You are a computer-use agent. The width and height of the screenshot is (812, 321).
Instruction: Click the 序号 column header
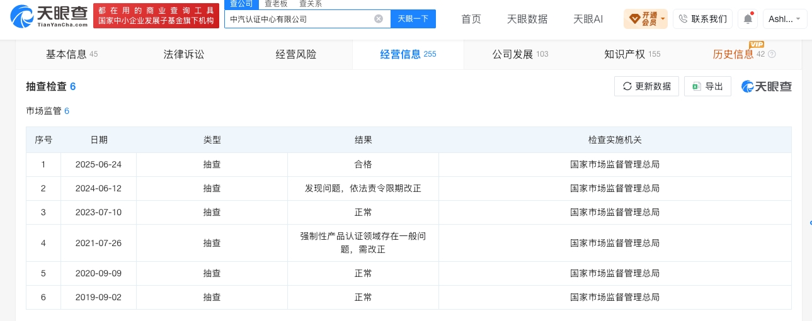tap(43, 140)
